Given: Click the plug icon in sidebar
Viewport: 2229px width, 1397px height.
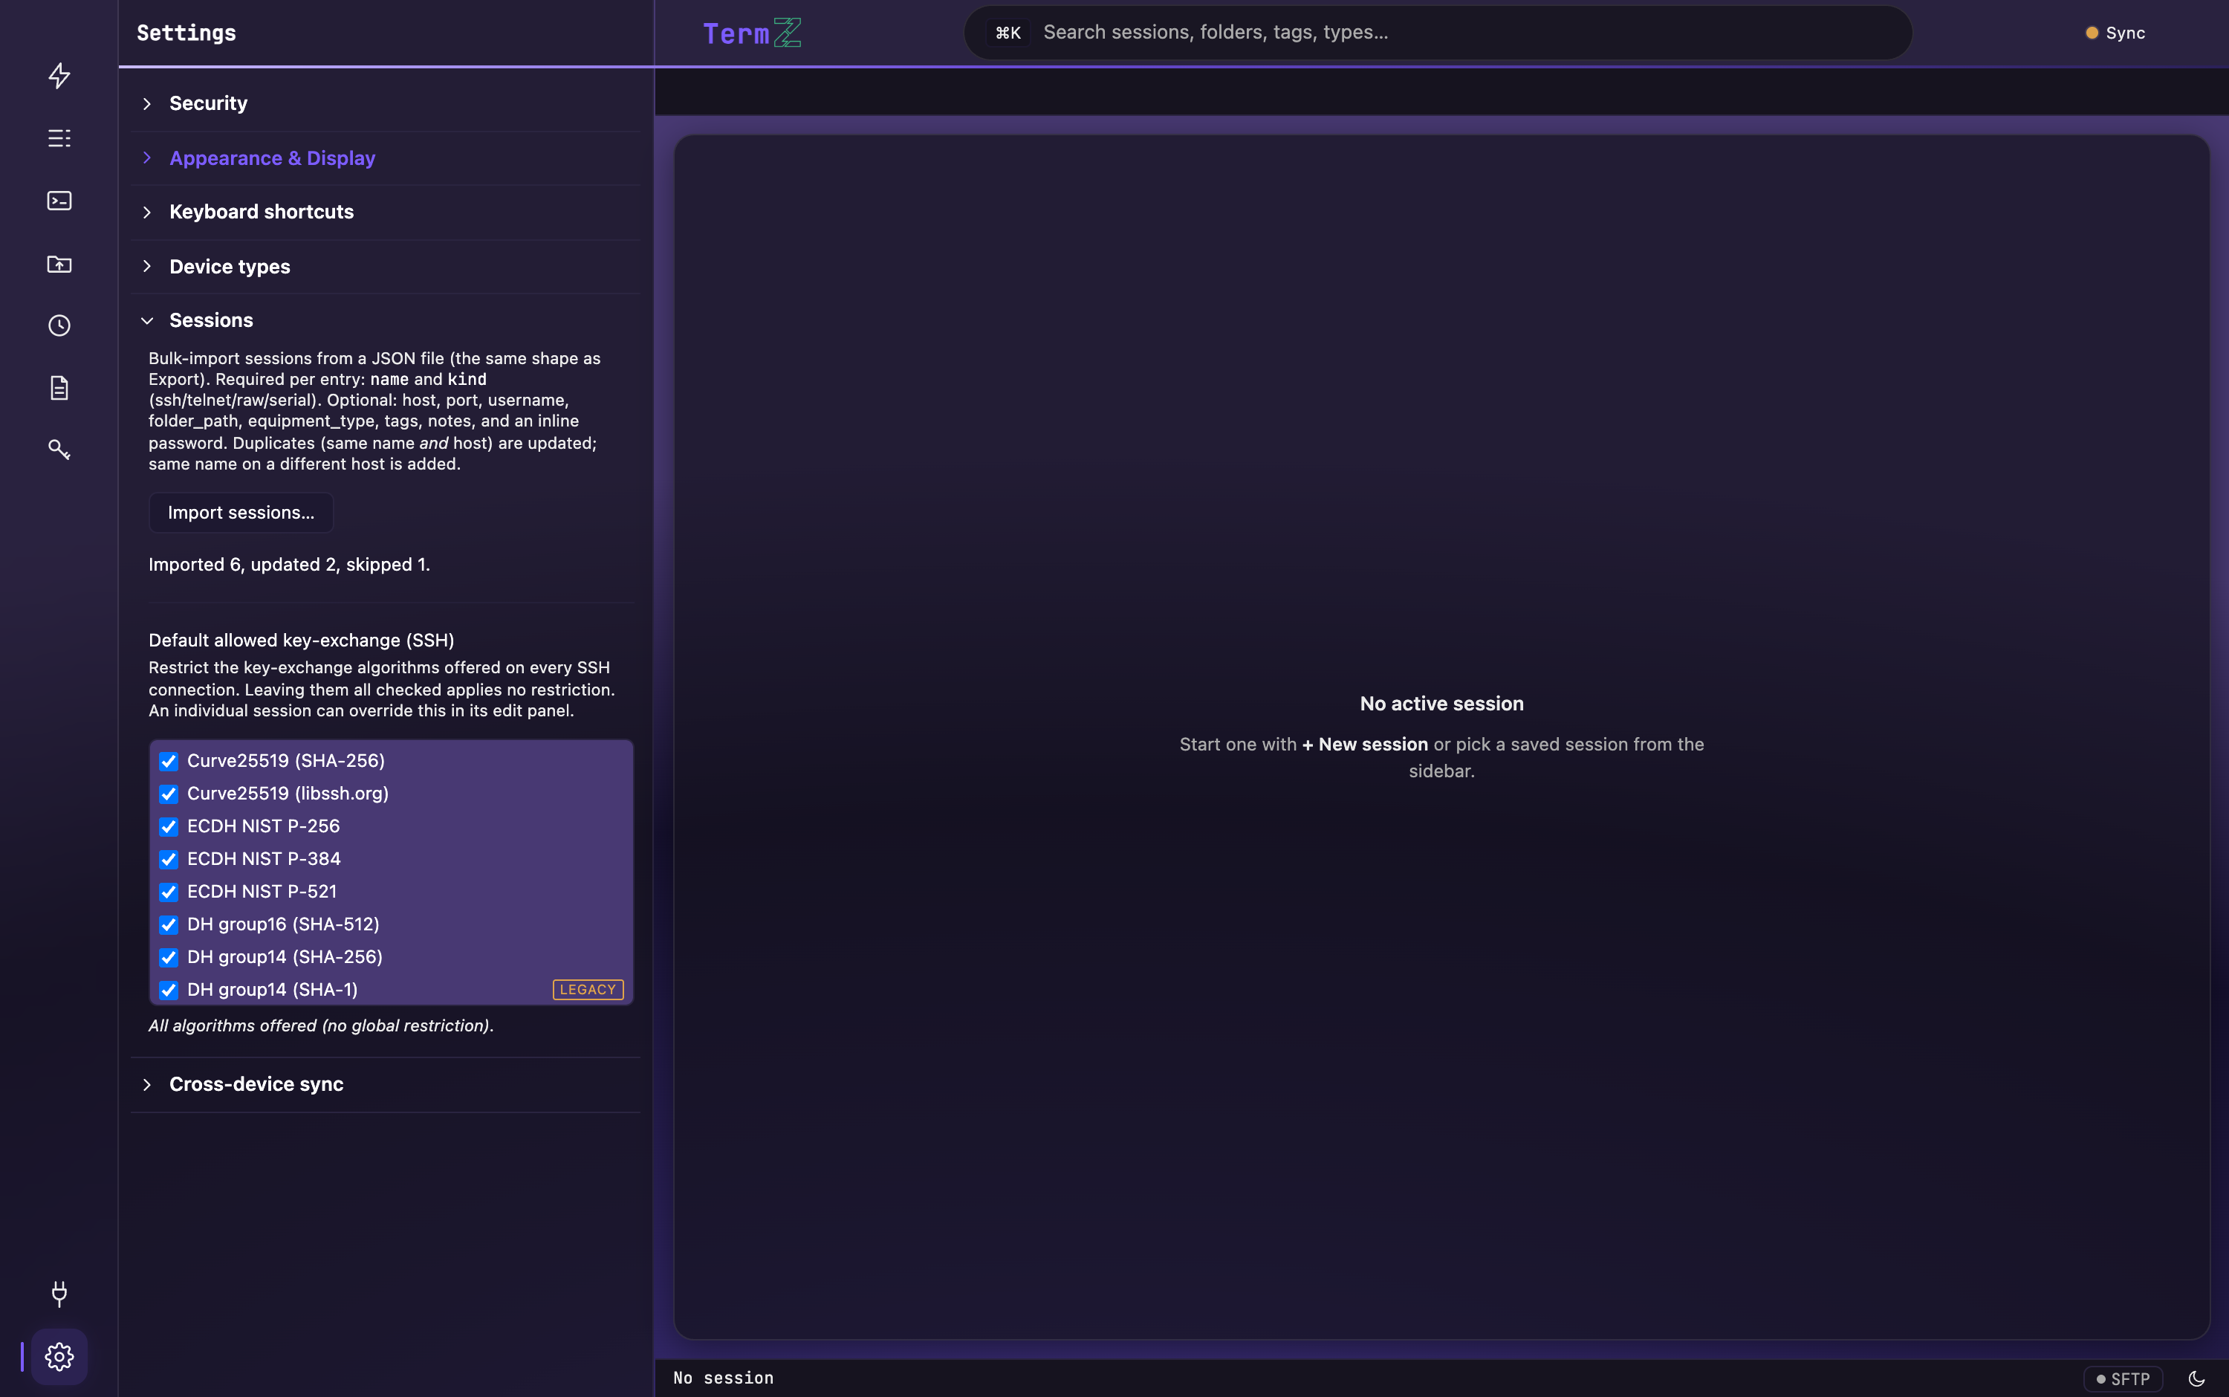Looking at the screenshot, I should 59,1294.
